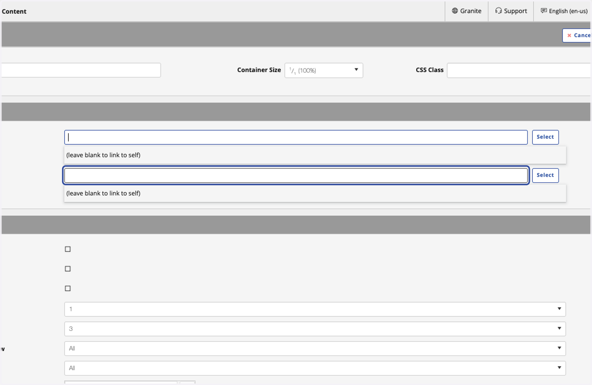The image size is (592, 385).
Task: Click the upper "(leave blank to link to self)" hint
Action: click(x=104, y=155)
